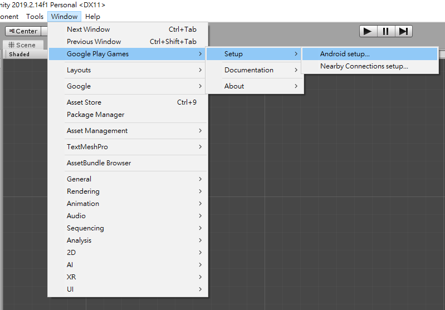Choose Next Window menu item

[88, 29]
